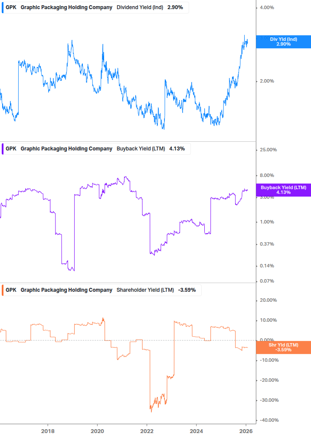The image size is (311, 437).
Task: Select the orange Shareholder Yield series color bar
Action: click(x=3, y=290)
